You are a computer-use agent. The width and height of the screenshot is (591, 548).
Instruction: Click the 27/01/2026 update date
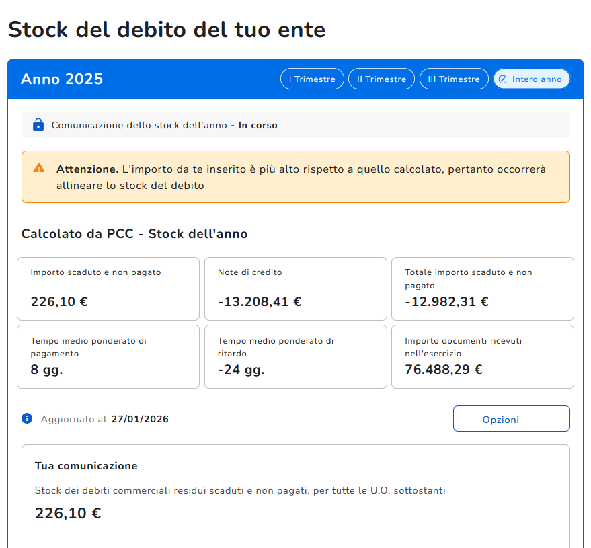(x=140, y=419)
